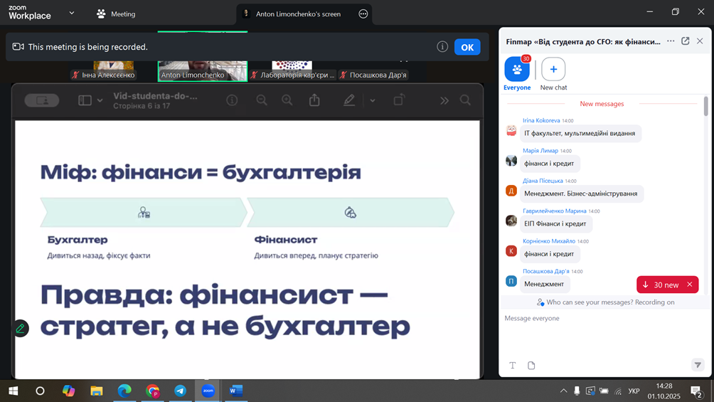Viewport: 714px width, 402px height.
Task: Switch to Anton Limonchenko's screen tab
Action: 298,14
